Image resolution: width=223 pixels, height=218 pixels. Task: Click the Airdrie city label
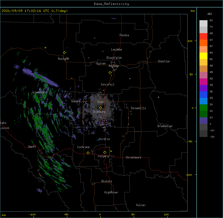tap(104, 139)
